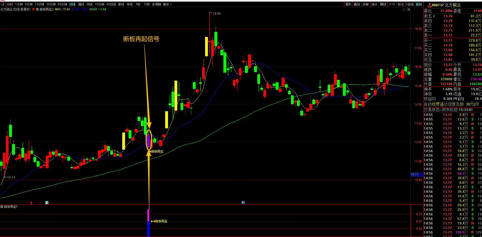Viewport: 482px width, 237px height.
Task: Select the 日线 daily period
Action: tap(73, 4)
